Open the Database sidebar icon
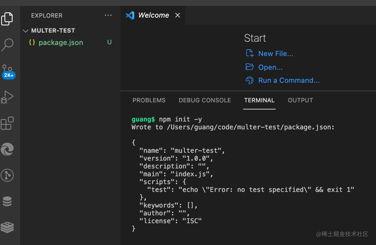Image resolution: width=376 pixels, height=245 pixels. pos(7,201)
